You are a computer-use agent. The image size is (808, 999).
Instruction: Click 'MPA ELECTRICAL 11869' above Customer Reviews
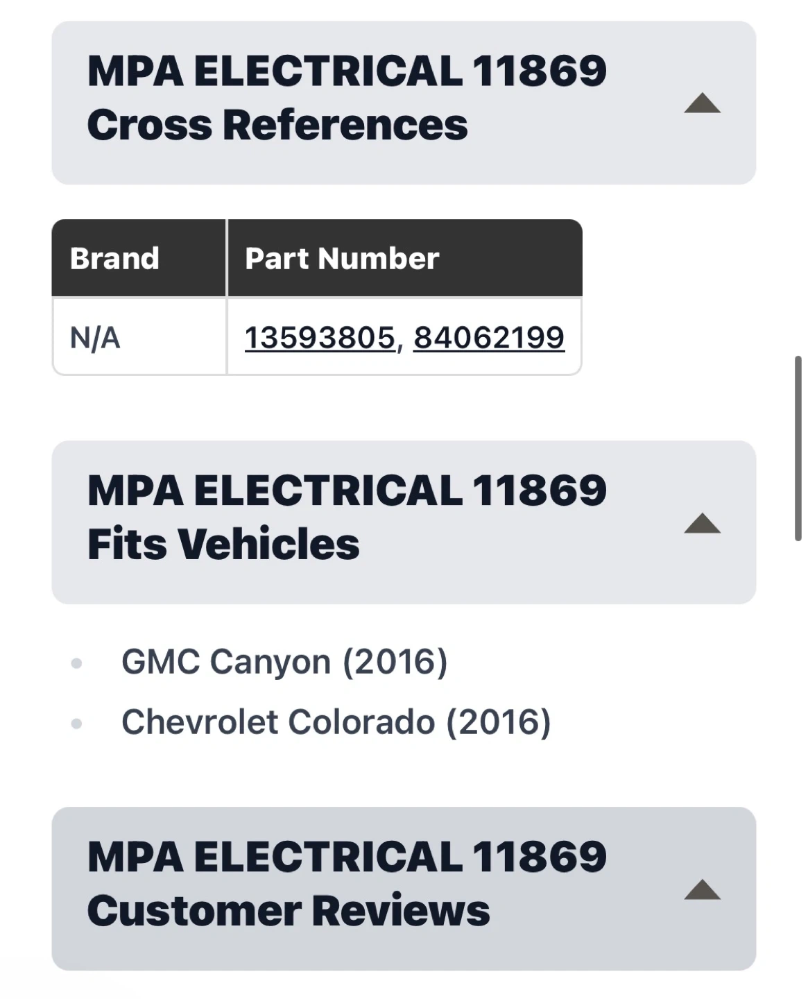tap(347, 856)
